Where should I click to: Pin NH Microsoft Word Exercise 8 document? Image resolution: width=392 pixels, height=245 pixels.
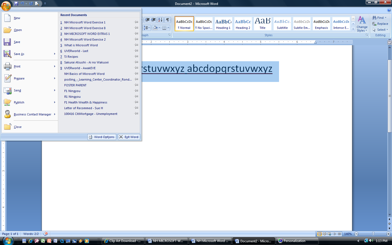click(x=136, y=28)
